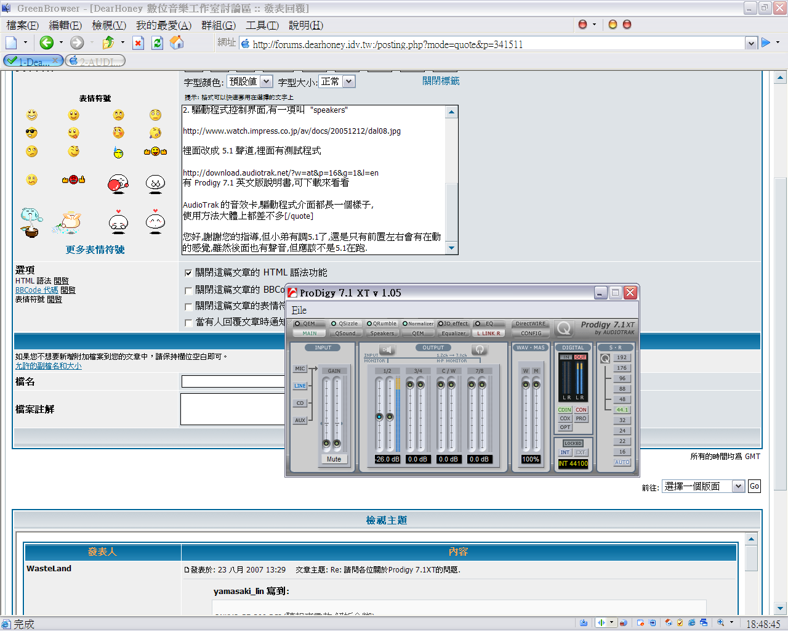The height and width of the screenshot is (631, 788).
Task: Open the 檢視(V) menu
Action: tap(109, 25)
